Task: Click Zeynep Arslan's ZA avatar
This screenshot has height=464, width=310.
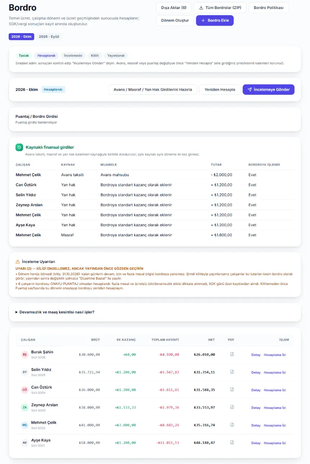Action: (x=25, y=407)
